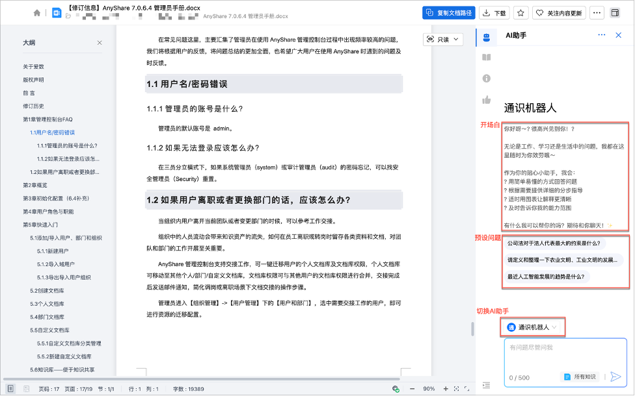
Task: Click the 90% zoom level value
Action: pos(429,389)
